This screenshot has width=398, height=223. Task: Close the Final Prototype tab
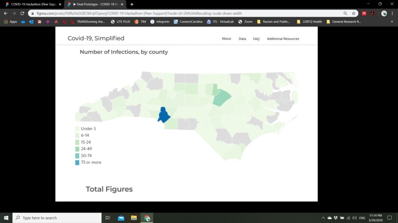click(x=122, y=4)
